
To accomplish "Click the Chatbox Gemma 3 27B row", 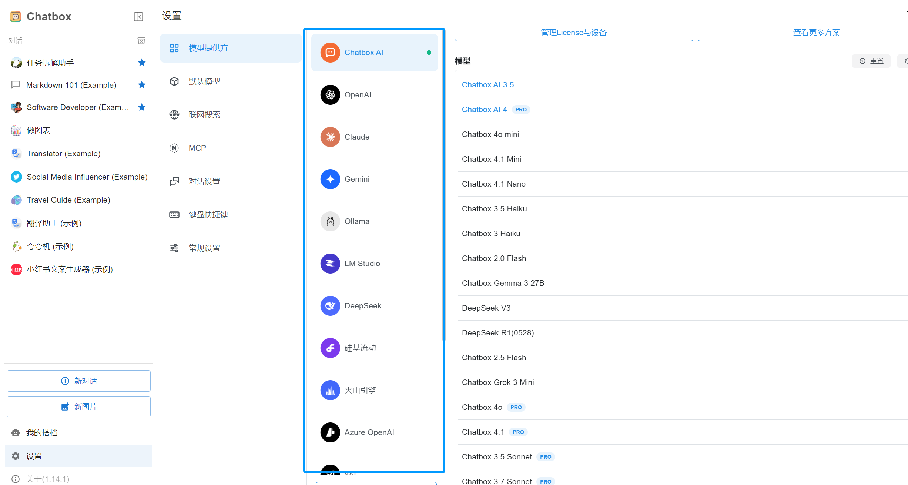I will click(683, 283).
